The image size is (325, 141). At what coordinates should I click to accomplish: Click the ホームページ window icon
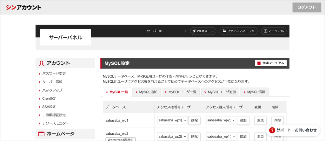click(42, 134)
